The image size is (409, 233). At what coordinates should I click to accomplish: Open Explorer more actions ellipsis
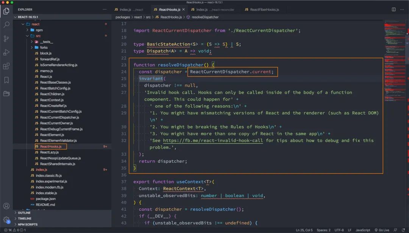click(x=105, y=9)
